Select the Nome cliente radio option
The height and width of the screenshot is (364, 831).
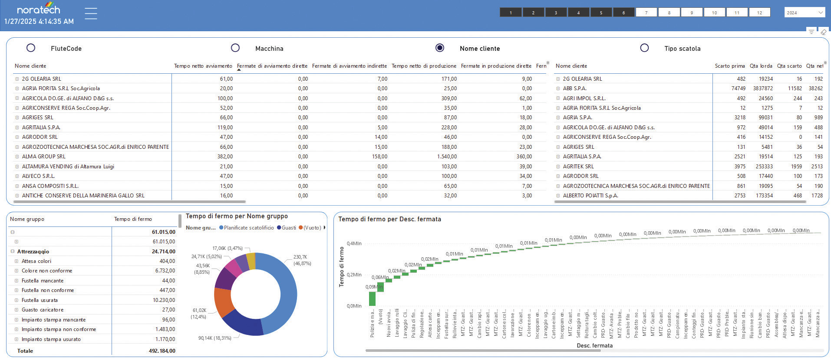pos(440,48)
